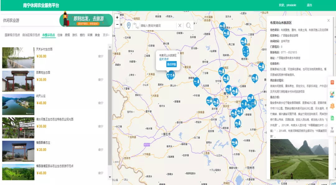
Task: Click the orange 荐 recommend sidebar icon
Action: tap(332, 82)
